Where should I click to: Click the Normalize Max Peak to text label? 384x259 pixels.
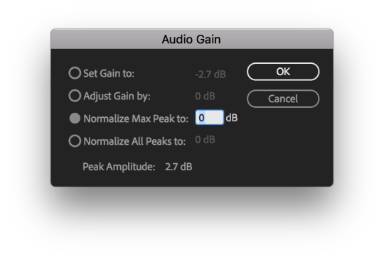136,119
